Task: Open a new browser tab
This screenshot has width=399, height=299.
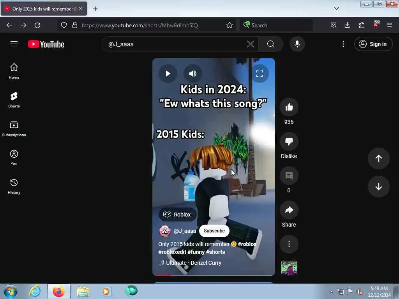Action: click(95, 9)
